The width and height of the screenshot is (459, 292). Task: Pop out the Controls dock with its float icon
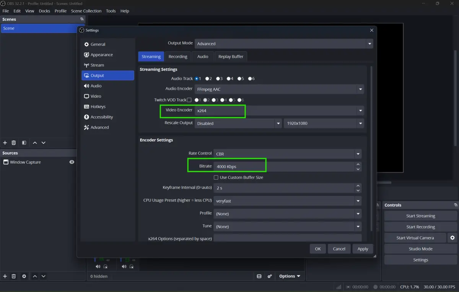(x=456, y=205)
